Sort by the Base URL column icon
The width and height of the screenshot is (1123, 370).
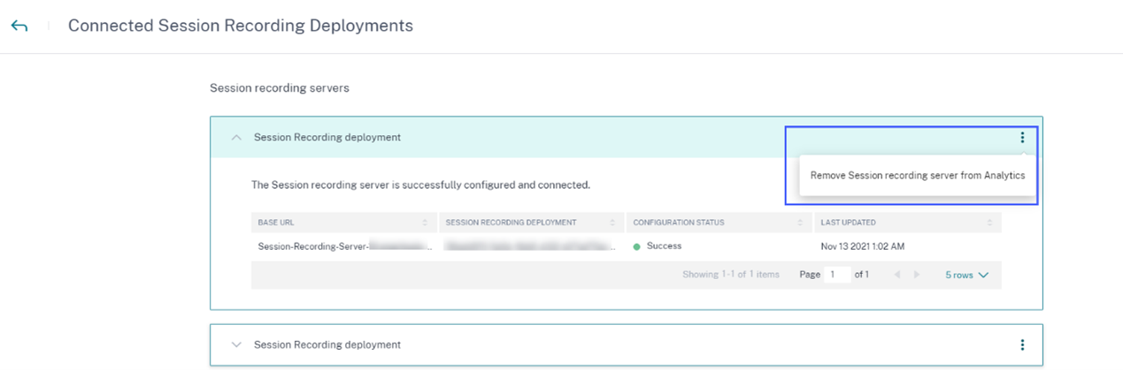tap(425, 223)
